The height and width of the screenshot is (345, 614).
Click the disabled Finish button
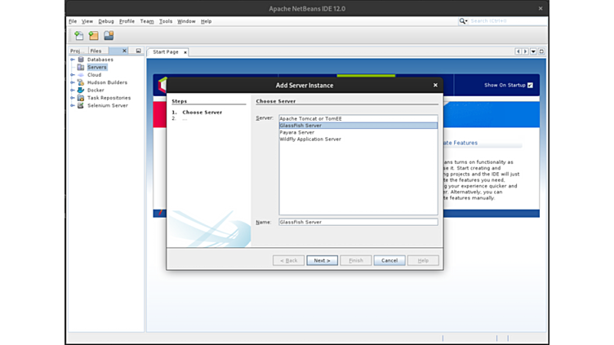(x=355, y=260)
